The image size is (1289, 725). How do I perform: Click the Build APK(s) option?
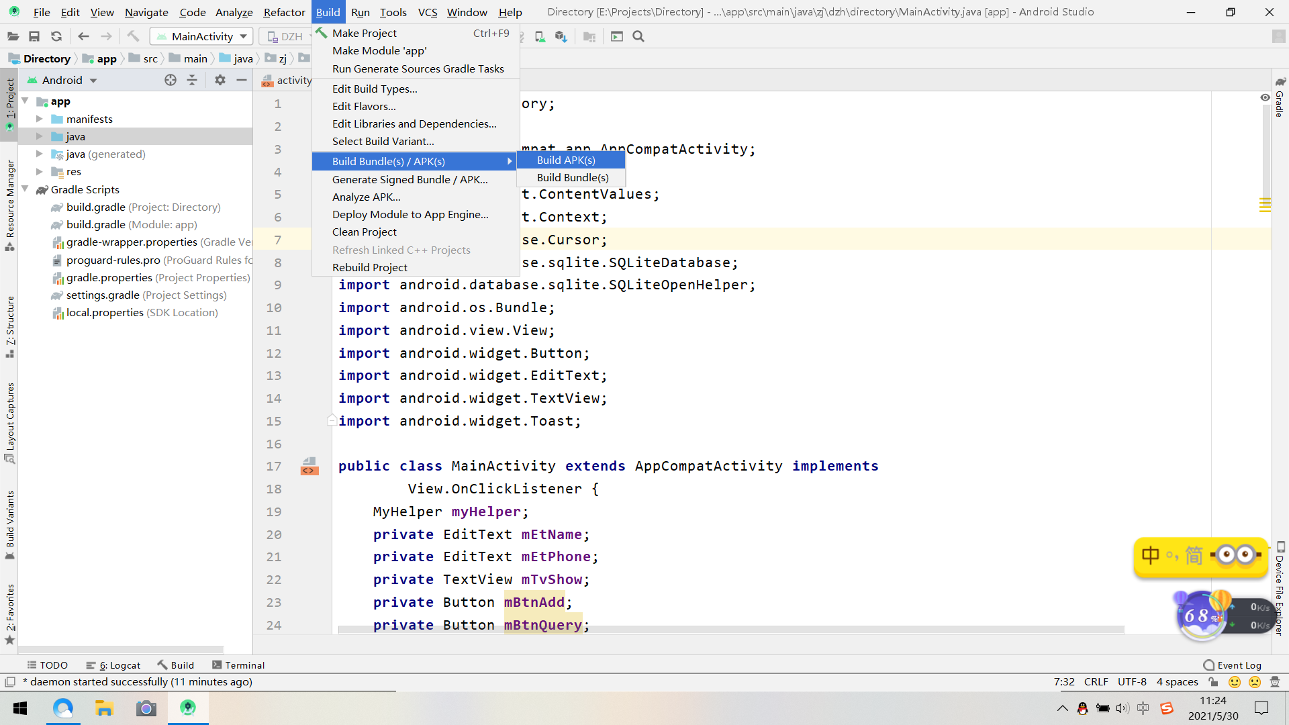click(x=566, y=160)
